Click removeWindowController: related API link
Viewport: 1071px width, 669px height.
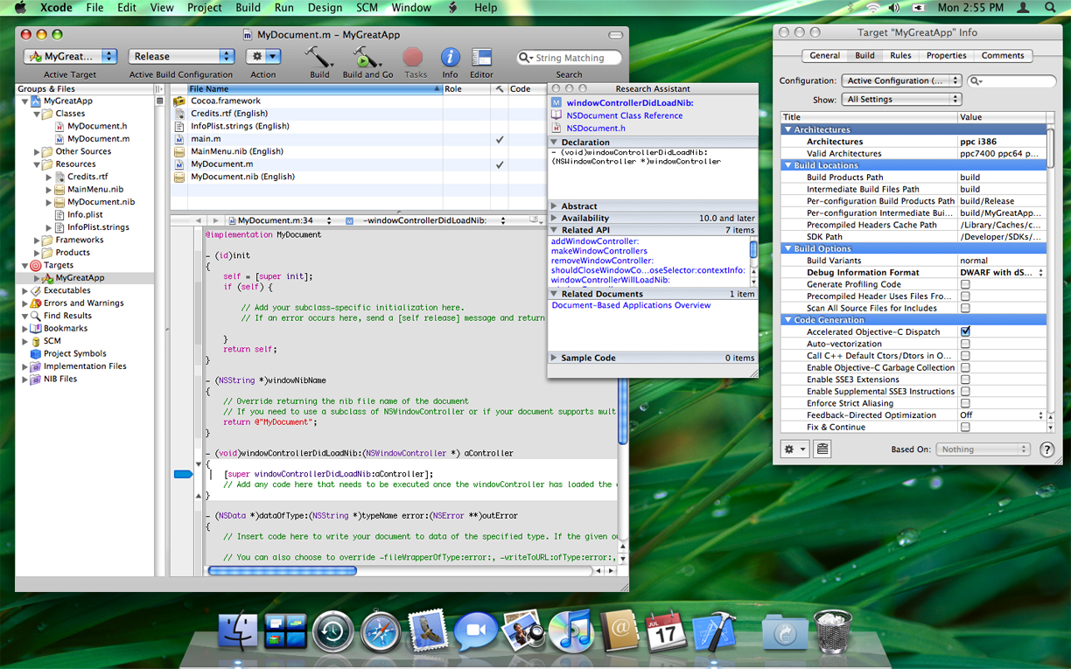tap(602, 261)
